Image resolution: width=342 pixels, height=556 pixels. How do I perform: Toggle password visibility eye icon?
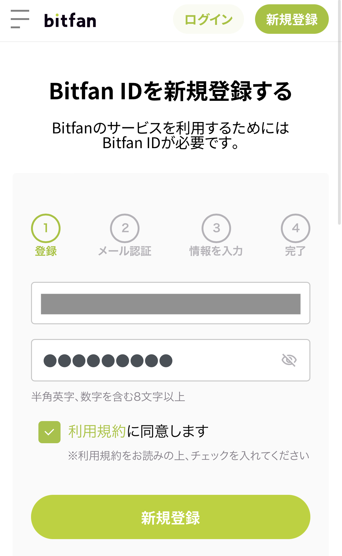pyautogui.click(x=289, y=360)
